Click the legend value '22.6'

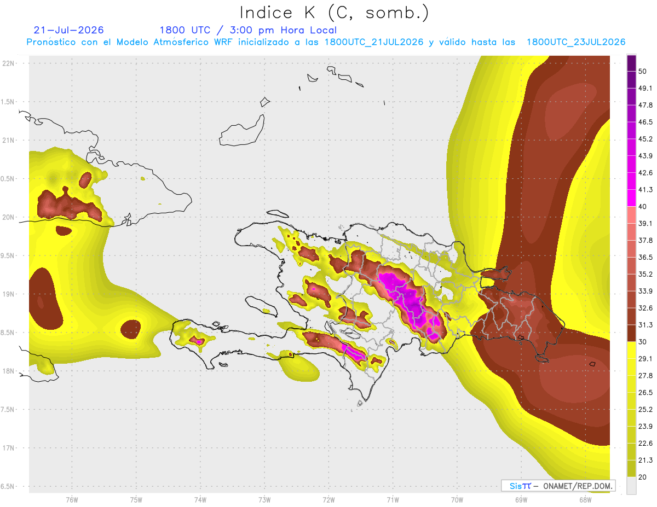pos(645,443)
